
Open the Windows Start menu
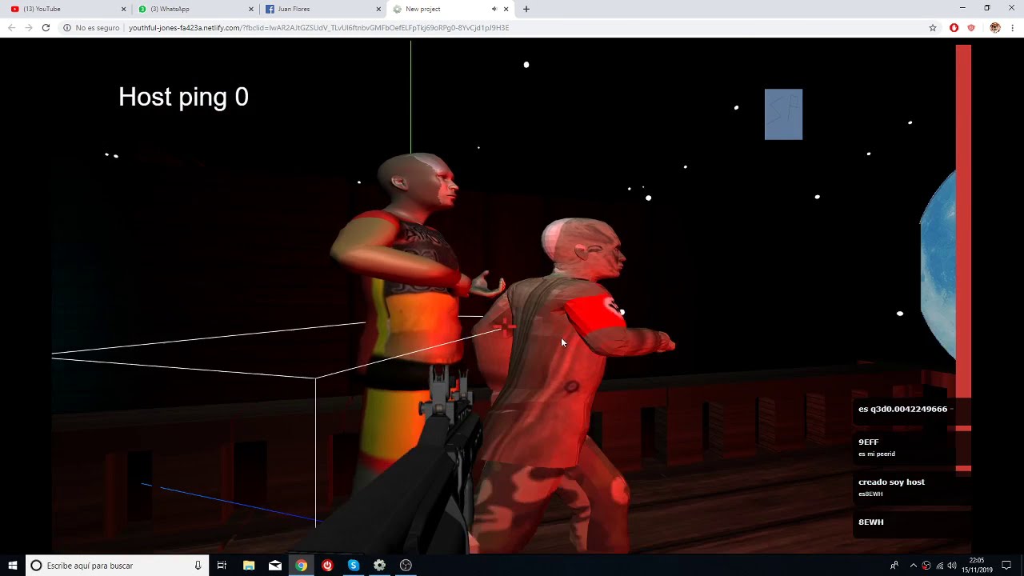(13, 566)
